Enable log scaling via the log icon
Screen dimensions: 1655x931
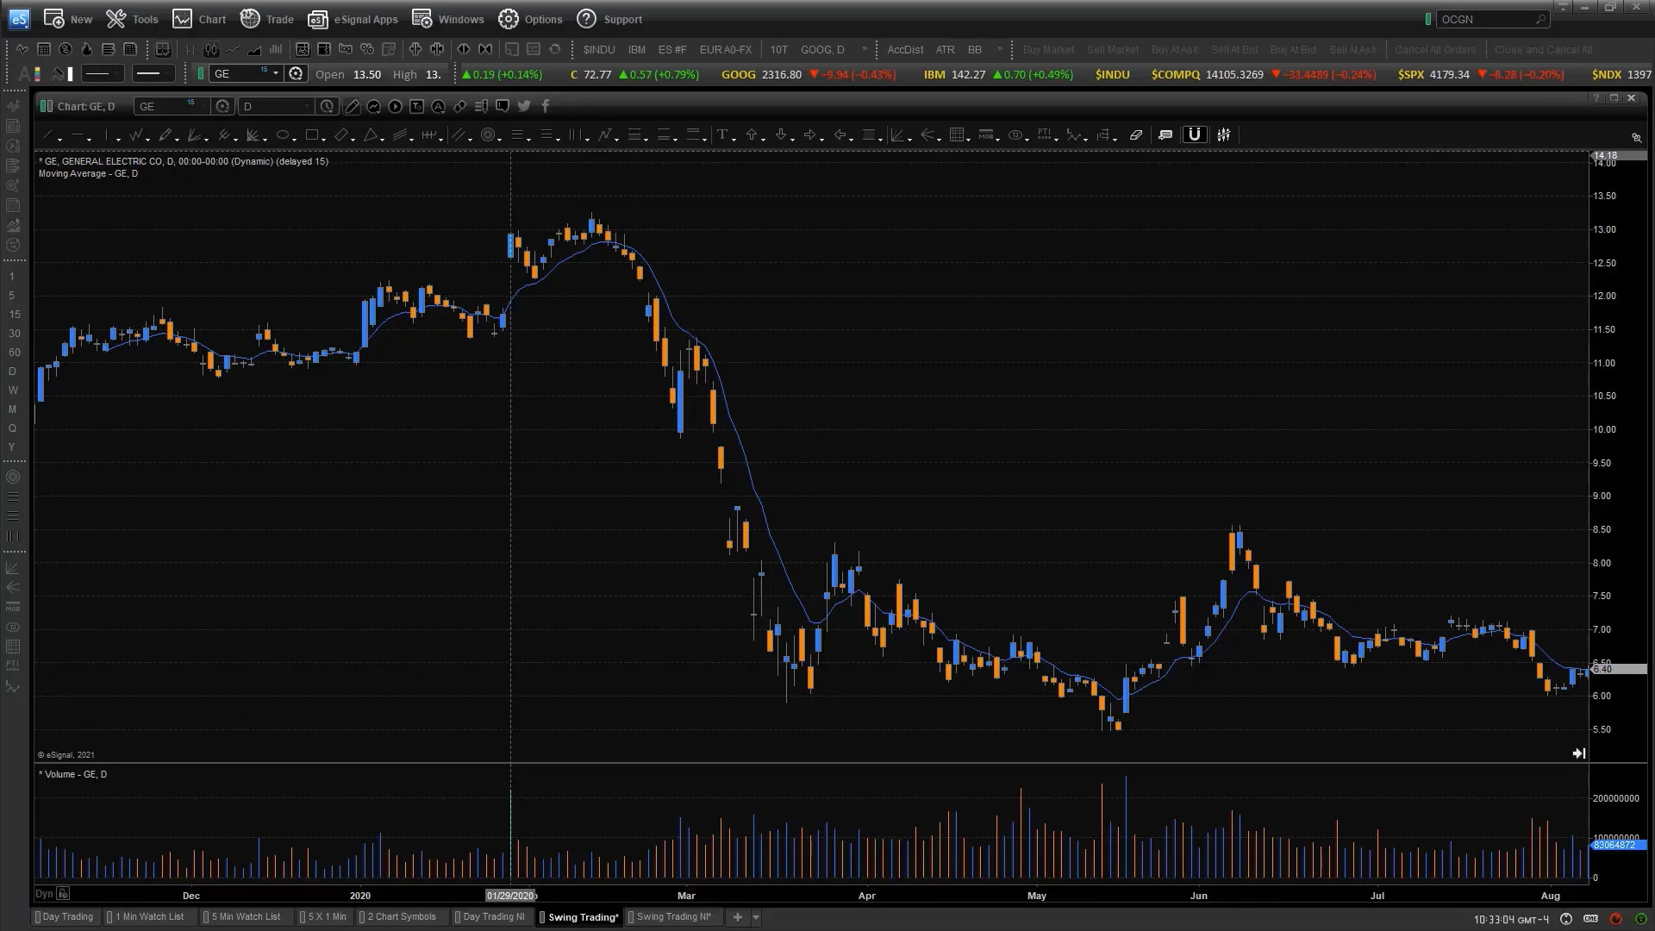346,49
